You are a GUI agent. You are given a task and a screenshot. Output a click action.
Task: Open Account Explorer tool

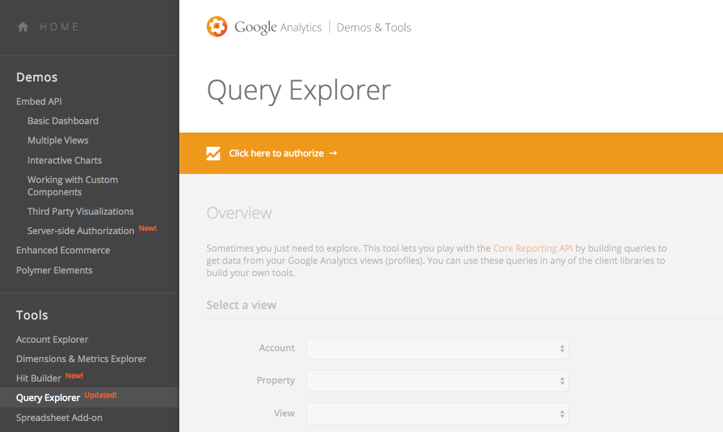pyautogui.click(x=52, y=340)
